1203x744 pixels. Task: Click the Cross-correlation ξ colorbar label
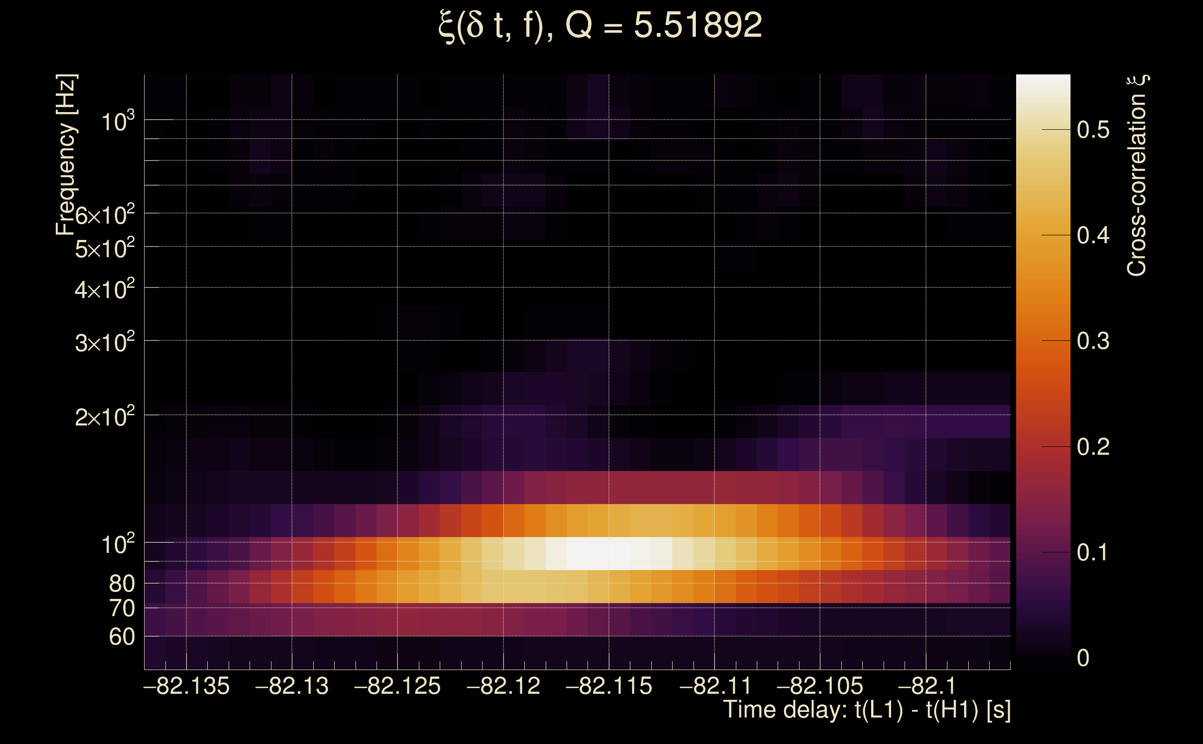point(1137,176)
